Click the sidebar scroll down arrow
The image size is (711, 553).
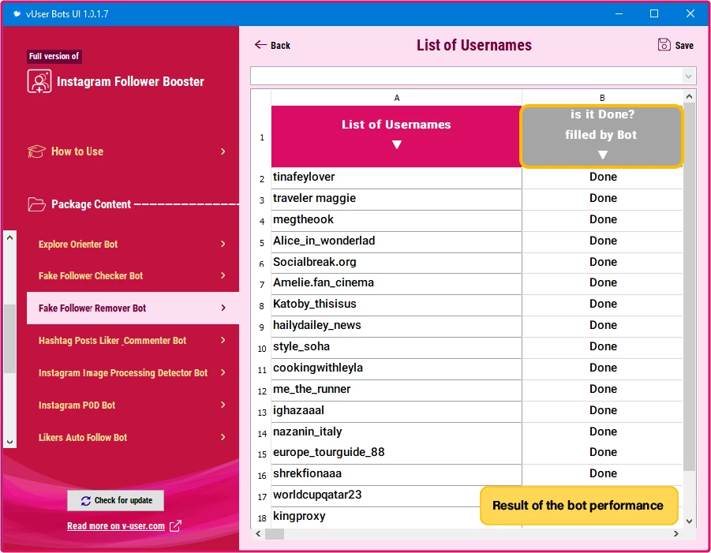click(10, 442)
